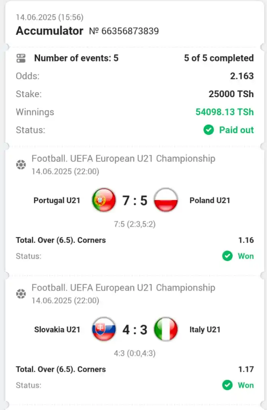Click the Portugal U21 flag icon
This screenshot has width=267, height=410.
(104, 200)
